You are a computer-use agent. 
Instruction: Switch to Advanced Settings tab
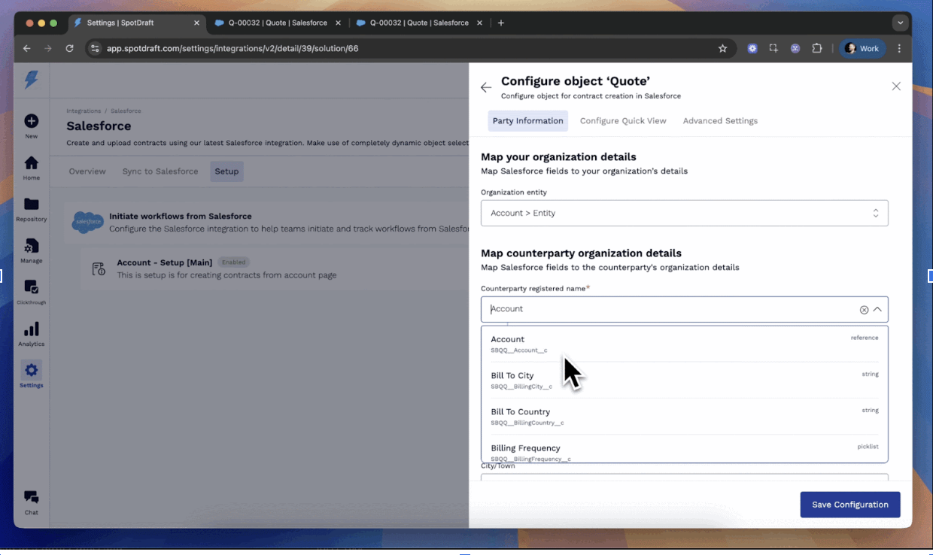tap(720, 120)
